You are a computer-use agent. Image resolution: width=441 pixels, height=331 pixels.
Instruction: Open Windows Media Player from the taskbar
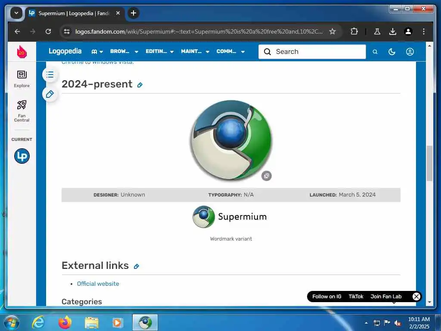(x=118, y=322)
